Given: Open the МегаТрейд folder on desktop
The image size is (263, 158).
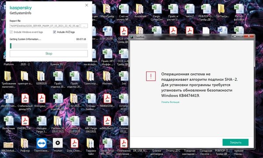Looking at the screenshot, I should click(107, 9).
